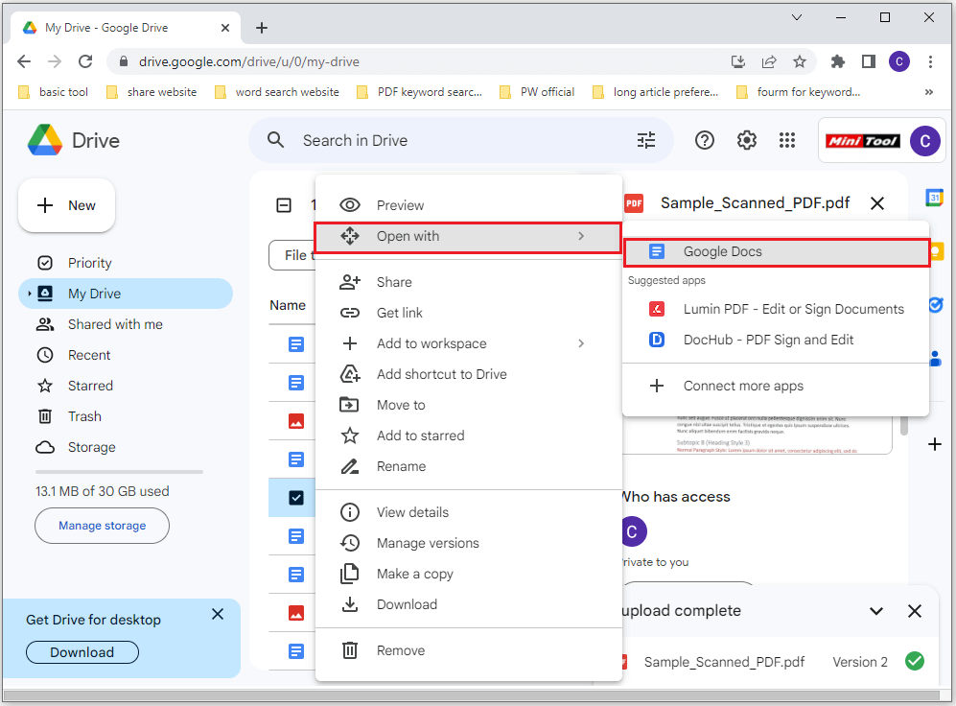Open Google Docs from the submenu

776,251
